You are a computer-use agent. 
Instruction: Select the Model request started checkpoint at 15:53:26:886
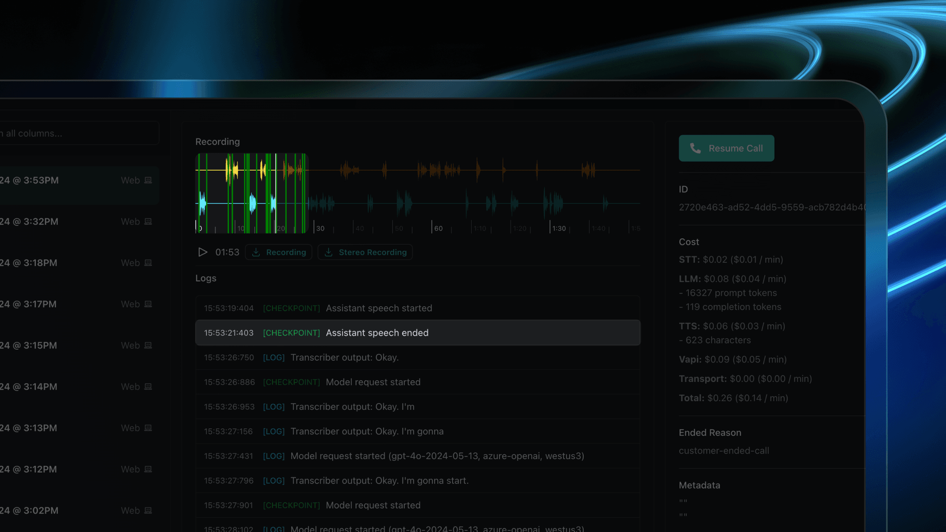pyautogui.click(x=418, y=382)
